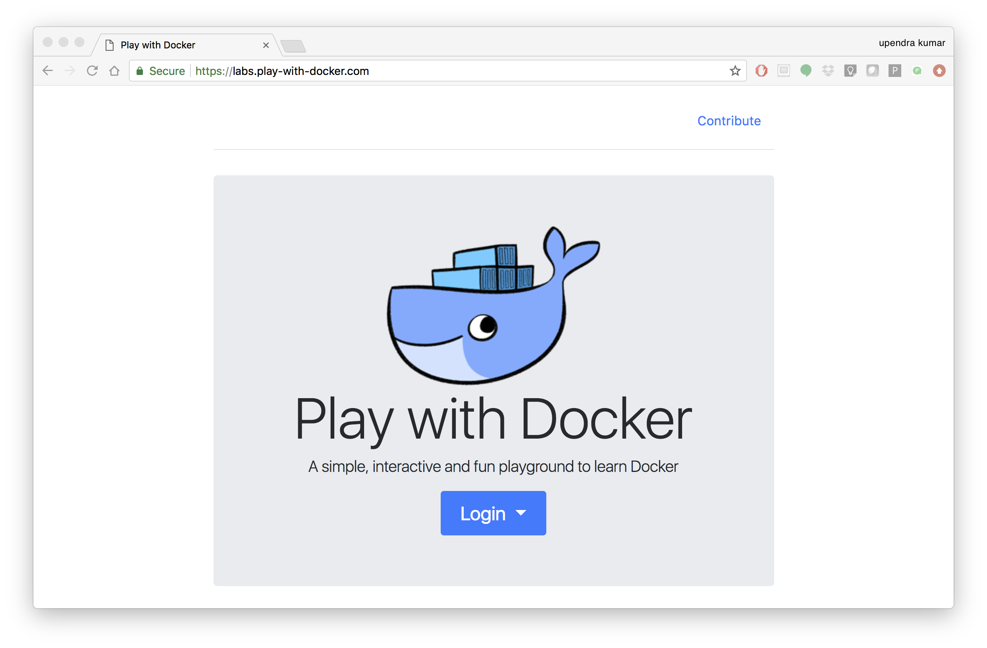
Task: Select the Play with Docker tab
Action: tap(187, 45)
